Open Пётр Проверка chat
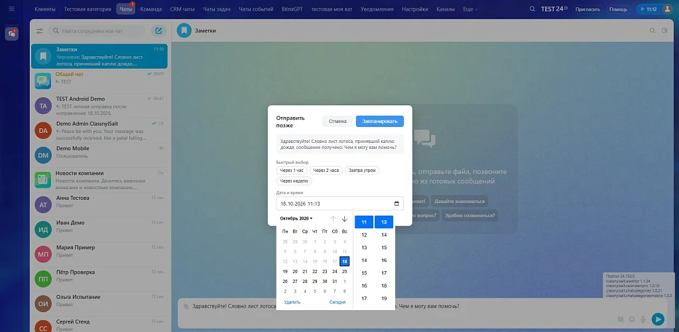The height and width of the screenshot is (332, 679). pyautogui.click(x=99, y=279)
